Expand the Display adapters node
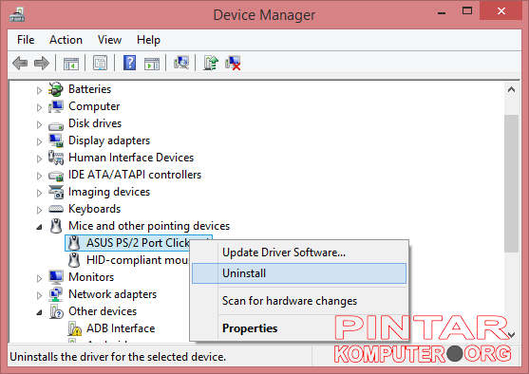Screen dimensions: 529x374 [39, 141]
